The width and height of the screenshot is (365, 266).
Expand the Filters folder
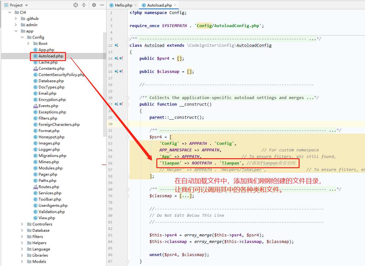22,237
